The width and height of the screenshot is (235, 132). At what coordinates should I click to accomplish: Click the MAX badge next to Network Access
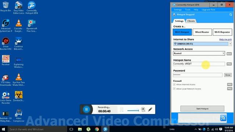229,54
